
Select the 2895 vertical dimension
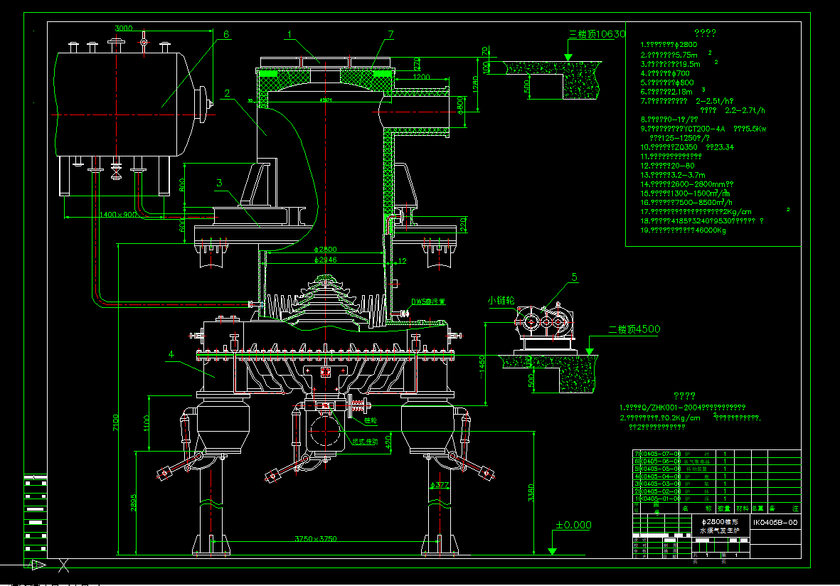pos(133,502)
